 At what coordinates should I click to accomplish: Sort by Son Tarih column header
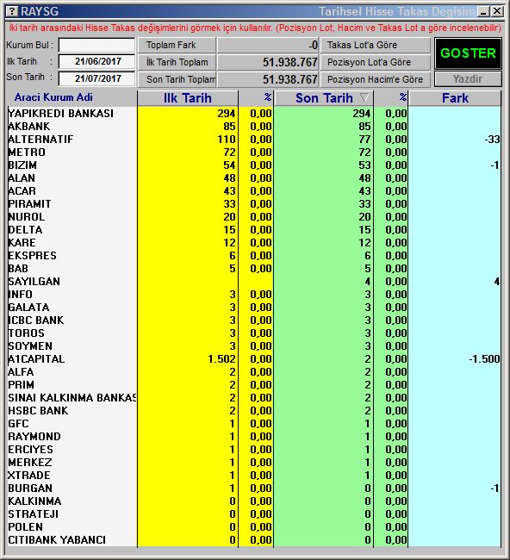[324, 98]
